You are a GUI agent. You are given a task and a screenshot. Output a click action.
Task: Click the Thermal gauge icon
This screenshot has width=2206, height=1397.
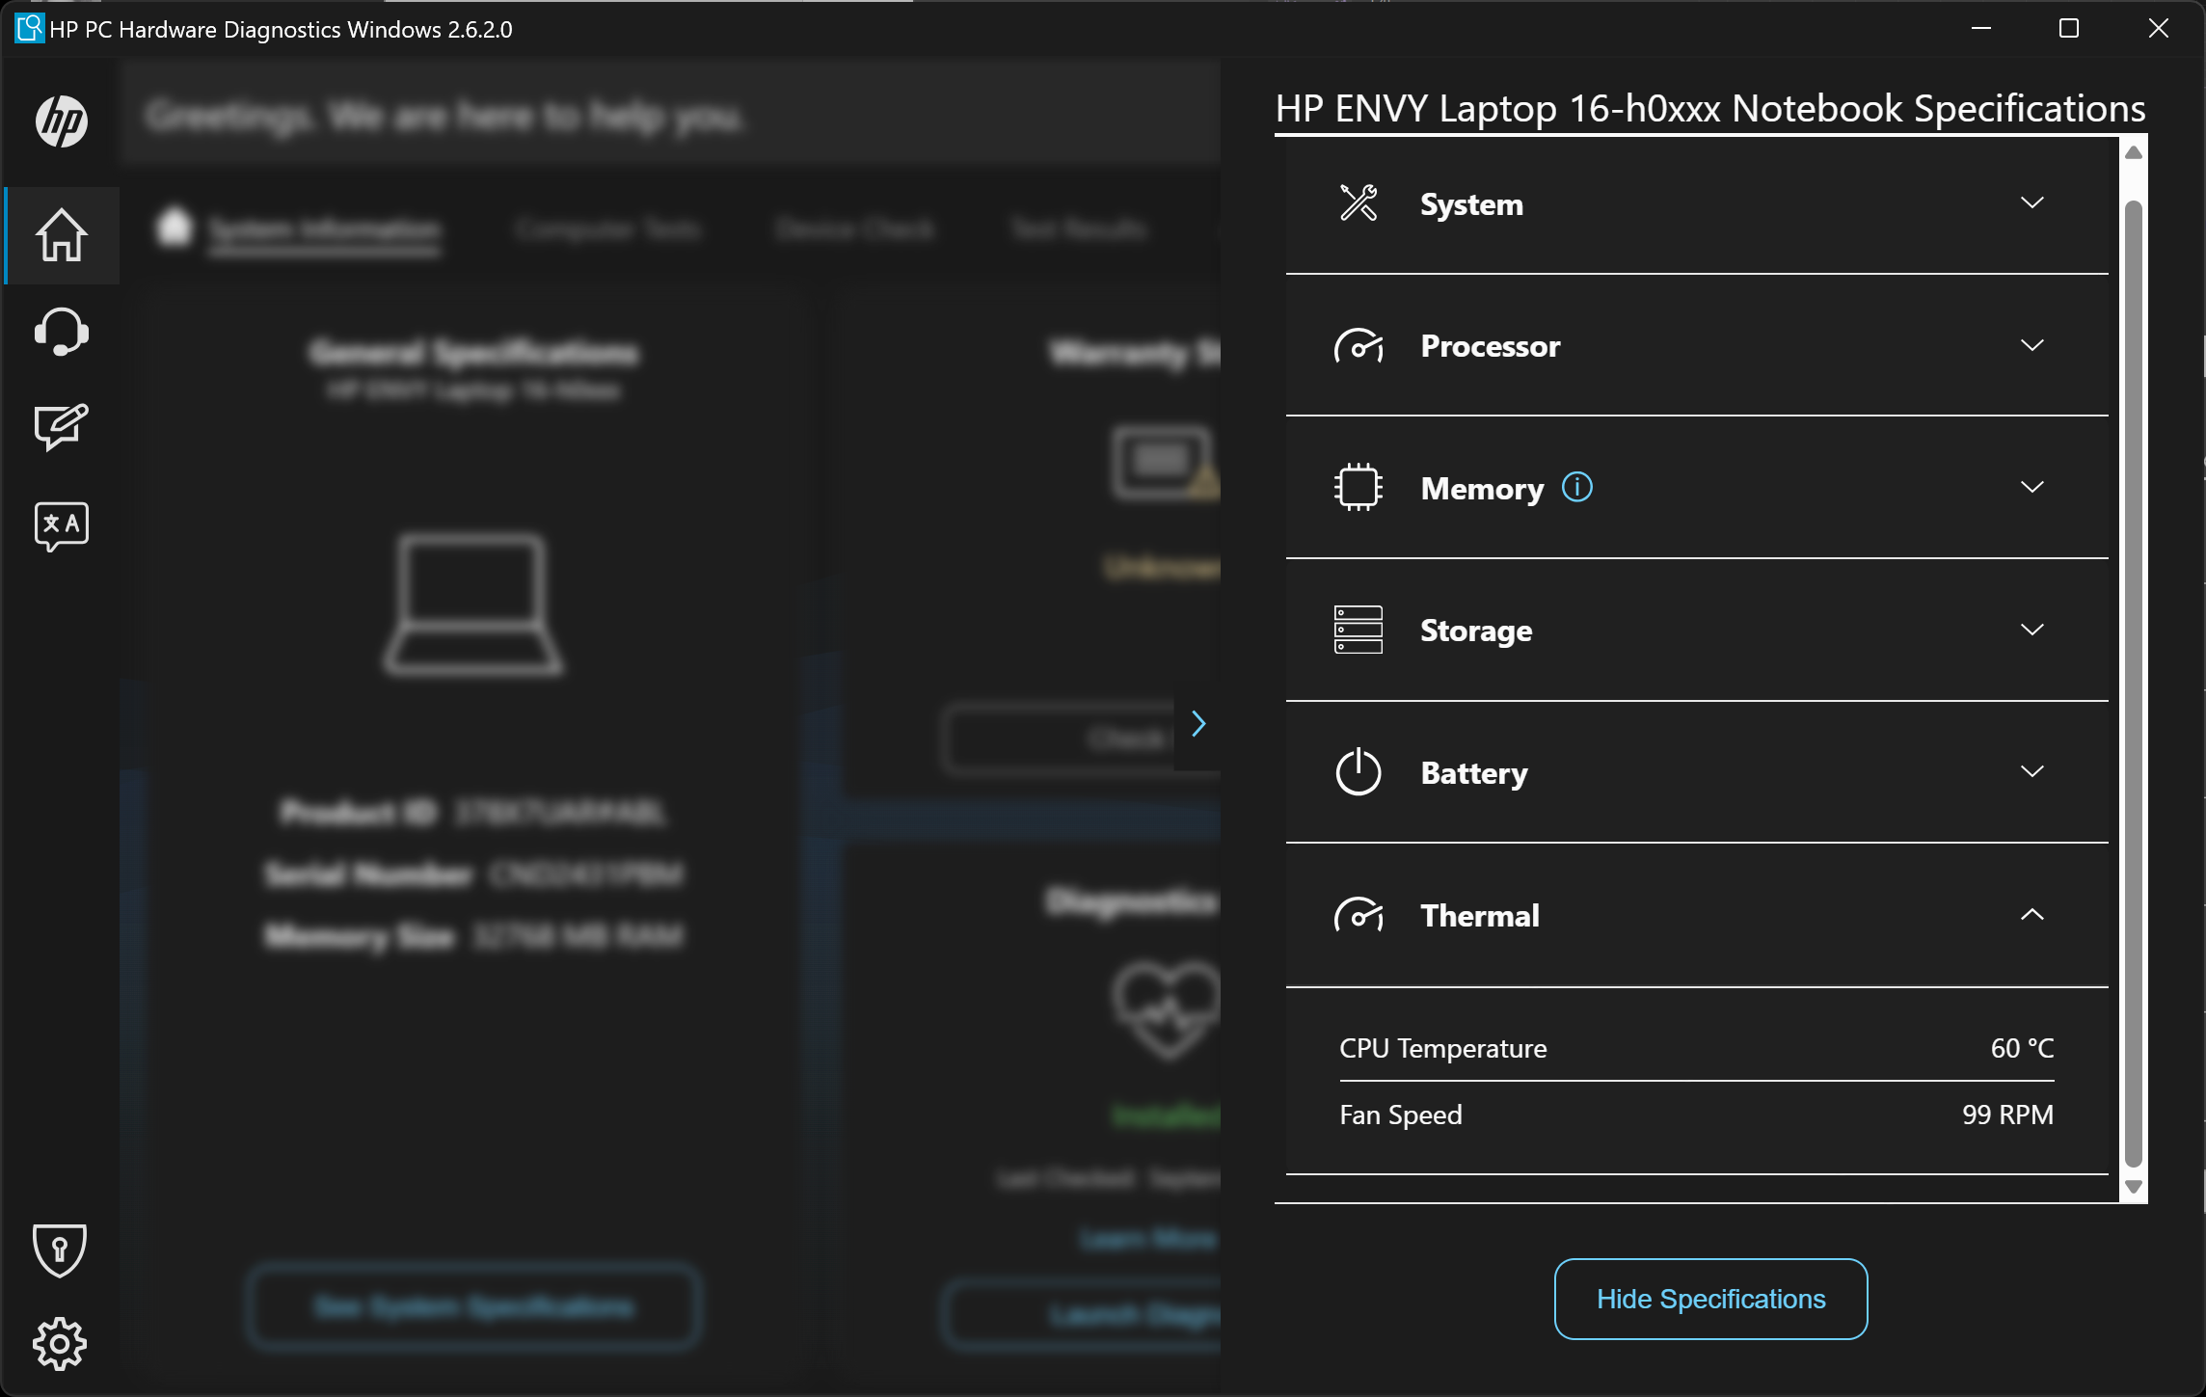[x=1359, y=915]
